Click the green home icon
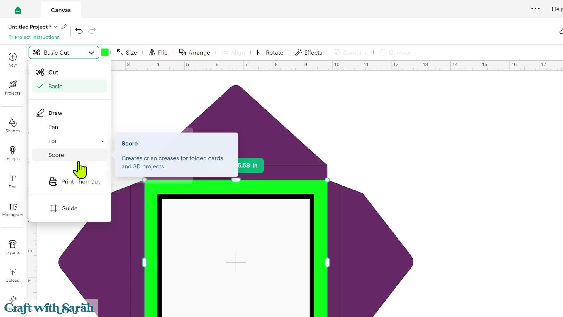The width and height of the screenshot is (563, 317). tap(18, 10)
